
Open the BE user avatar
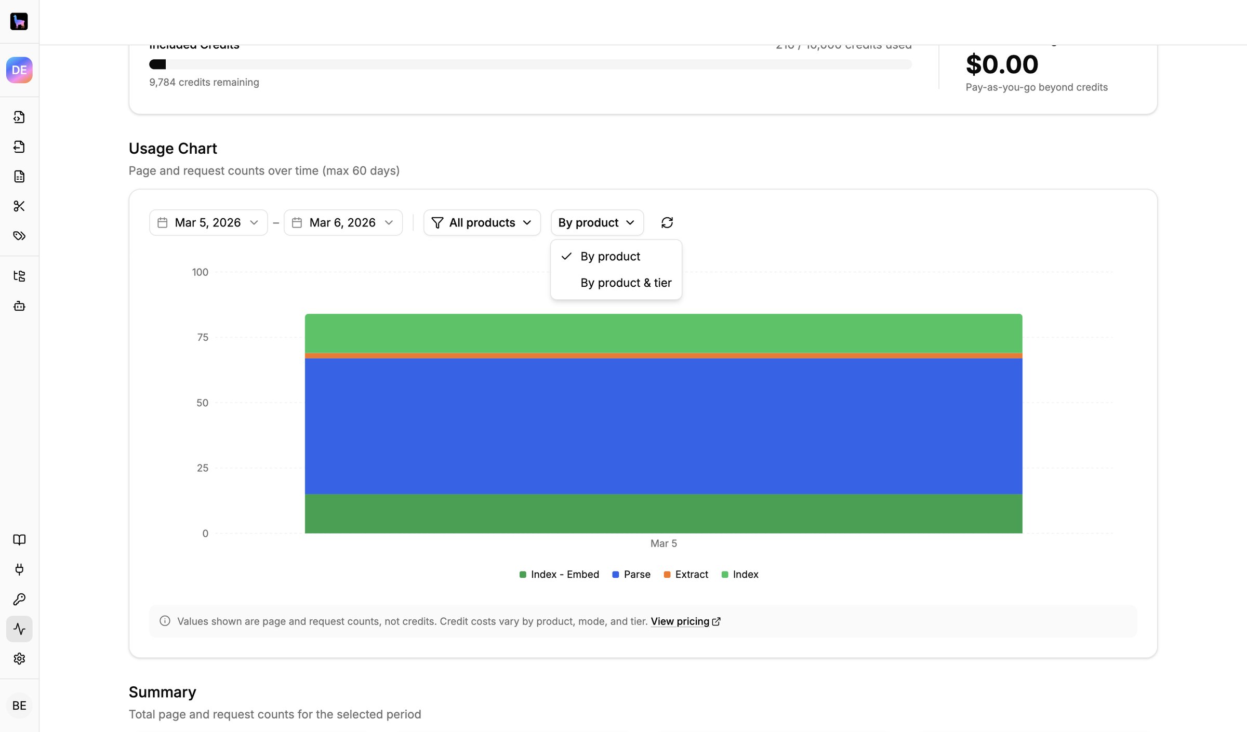coord(19,706)
